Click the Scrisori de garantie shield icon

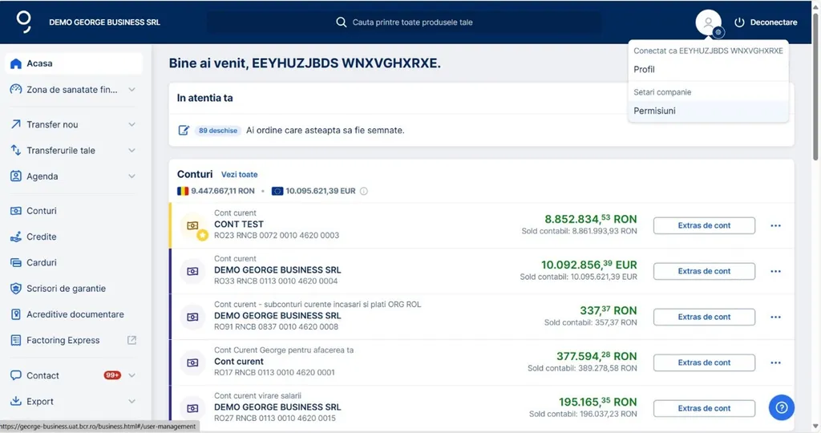click(16, 289)
